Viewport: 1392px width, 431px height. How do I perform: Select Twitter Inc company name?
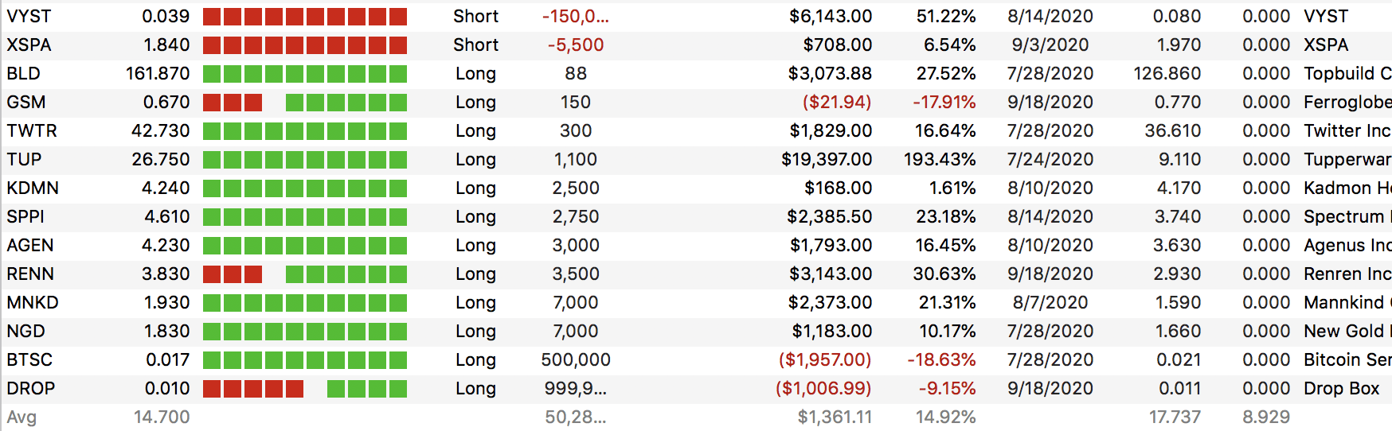(x=1347, y=131)
